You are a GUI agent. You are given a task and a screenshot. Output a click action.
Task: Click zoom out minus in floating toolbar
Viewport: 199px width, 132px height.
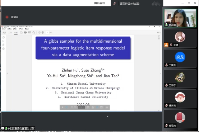[72, 107]
